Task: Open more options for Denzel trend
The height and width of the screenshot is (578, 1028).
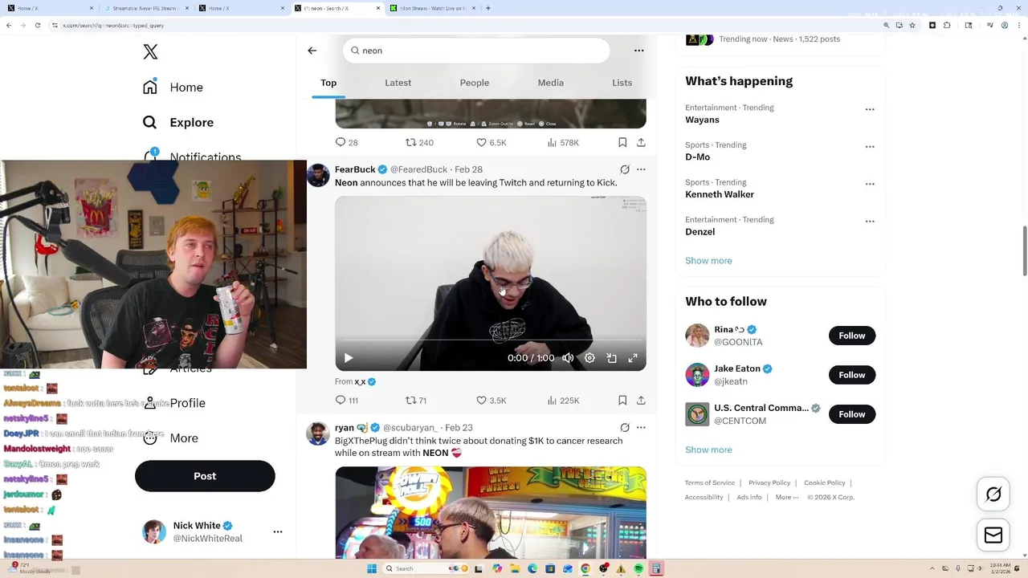Action: coord(870,222)
